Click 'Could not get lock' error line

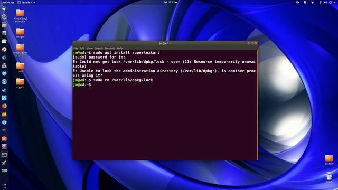[x=164, y=64]
